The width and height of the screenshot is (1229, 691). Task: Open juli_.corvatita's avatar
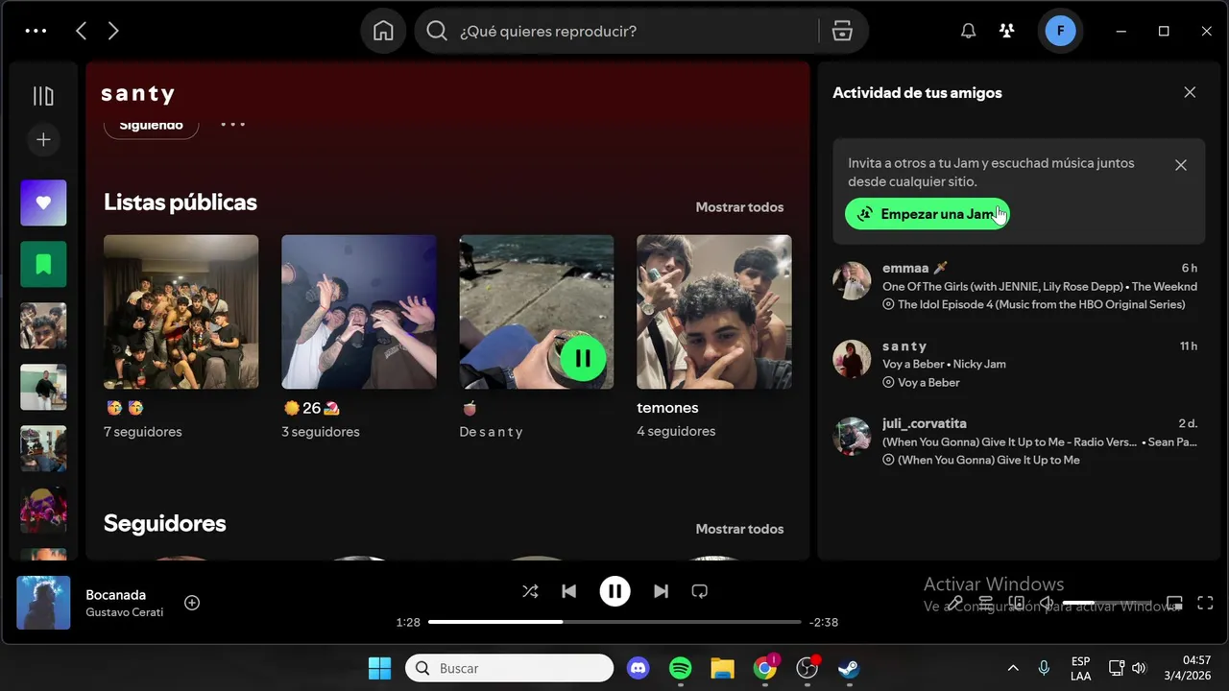(x=852, y=437)
